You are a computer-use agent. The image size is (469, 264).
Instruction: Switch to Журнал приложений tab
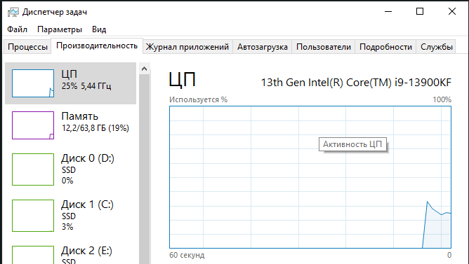coord(187,47)
